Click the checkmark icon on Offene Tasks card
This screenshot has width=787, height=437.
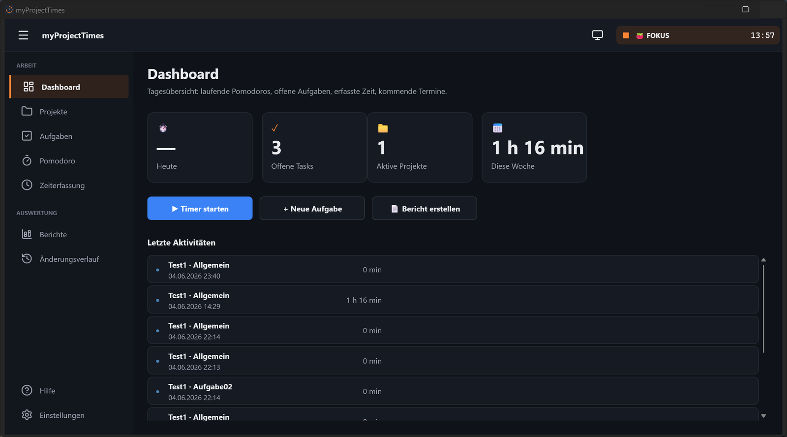pyautogui.click(x=275, y=128)
